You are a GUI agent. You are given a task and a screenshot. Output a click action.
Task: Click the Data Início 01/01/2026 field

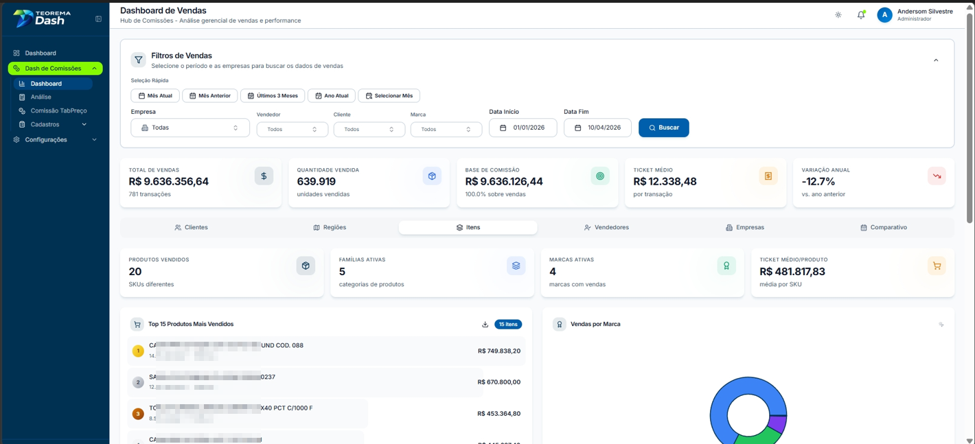click(x=523, y=128)
